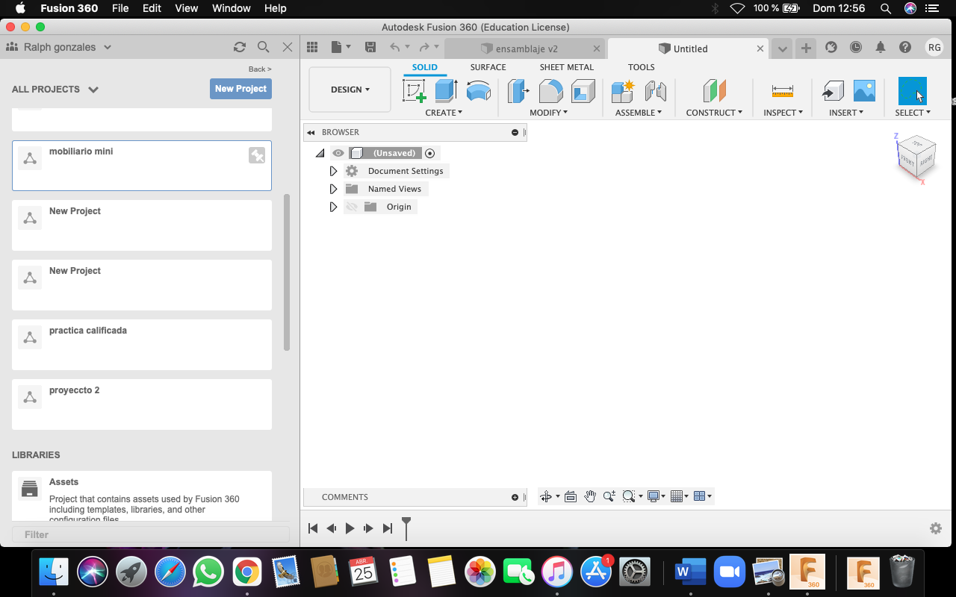Open the Orbit navigation tool

[x=546, y=496]
